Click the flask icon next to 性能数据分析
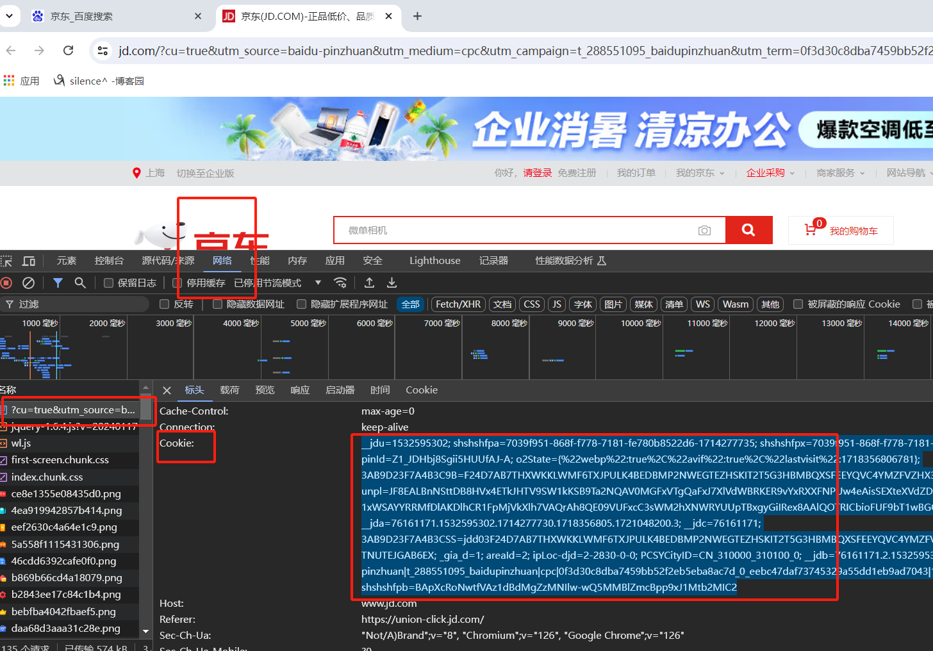933x651 pixels. click(602, 261)
